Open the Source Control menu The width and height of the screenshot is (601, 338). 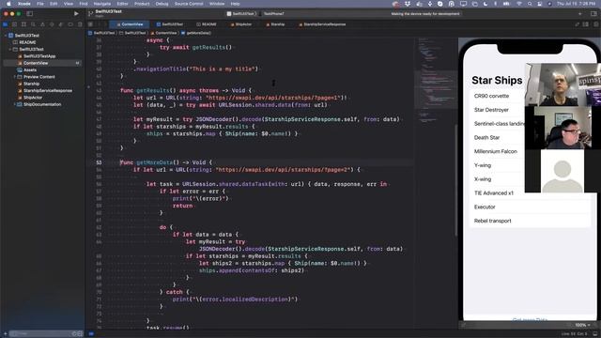coord(189,4)
